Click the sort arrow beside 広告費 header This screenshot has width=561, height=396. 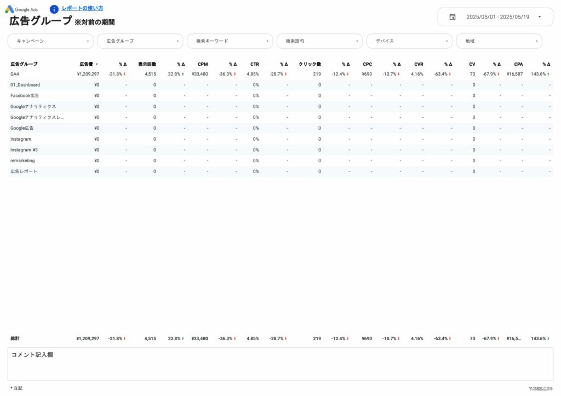97,64
